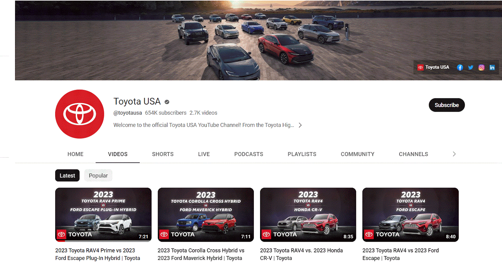The height and width of the screenshot is (264, 502).
Task: Play the RAV4 vs Ford Escape 8:40 thumbnail
Action: [x=410, y=215]
